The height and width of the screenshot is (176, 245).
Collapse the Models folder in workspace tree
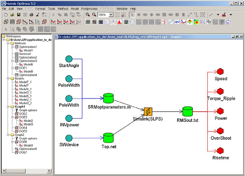(x=8, y=78)
